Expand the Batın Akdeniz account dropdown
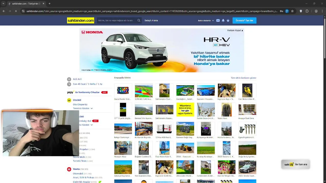The height and width of the screenshot is (183, 326). pyautogui.click(x=206, y=21)
